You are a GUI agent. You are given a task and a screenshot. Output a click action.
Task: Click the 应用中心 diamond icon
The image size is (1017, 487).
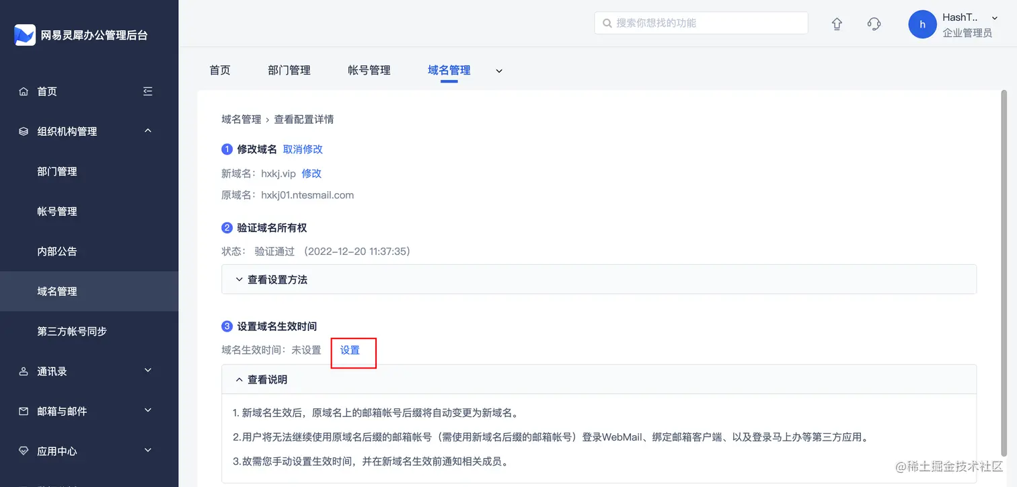pos(24,451)
